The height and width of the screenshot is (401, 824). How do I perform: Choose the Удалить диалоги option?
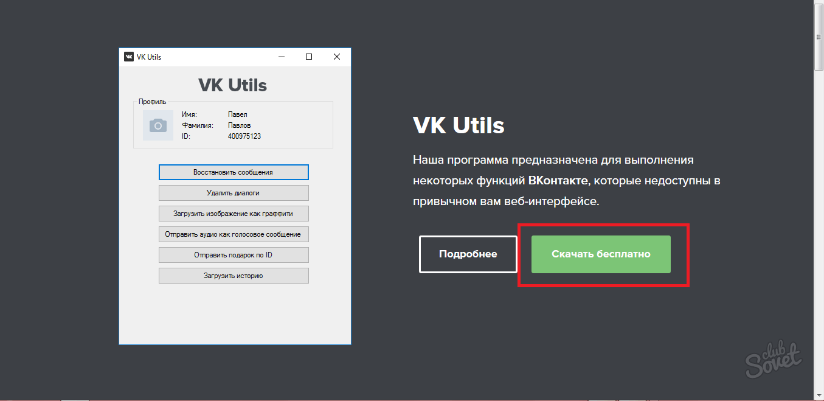click(x=234, y=193)
